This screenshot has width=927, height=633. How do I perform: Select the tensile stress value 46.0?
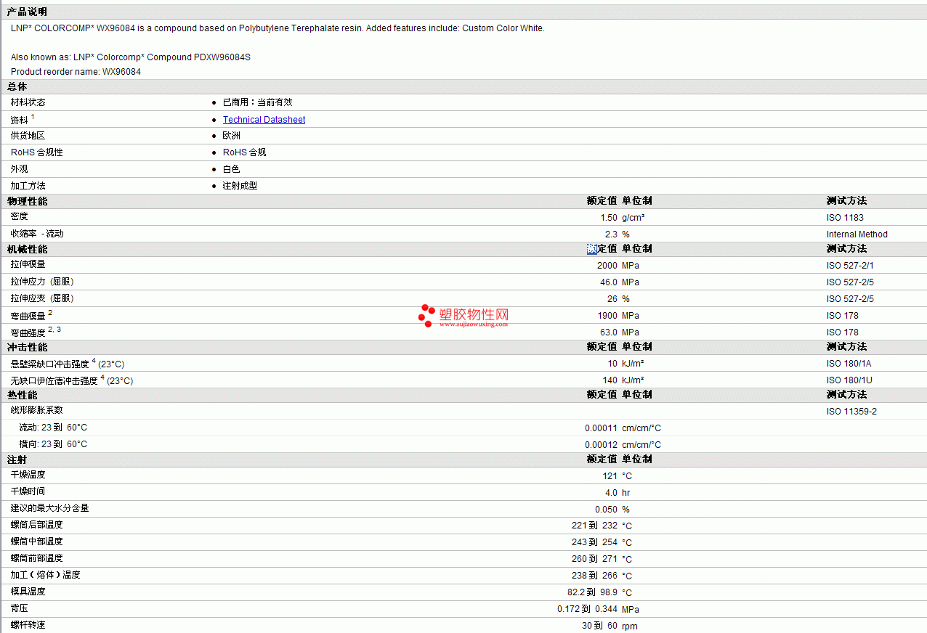pos(609,282)
